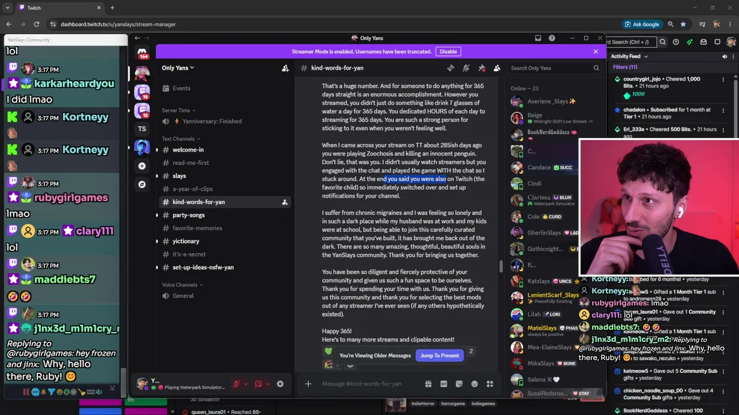This screenshot has height=415, width=739.
Task: Open the favorite-memories channel
Action: (x=224, y=228)
